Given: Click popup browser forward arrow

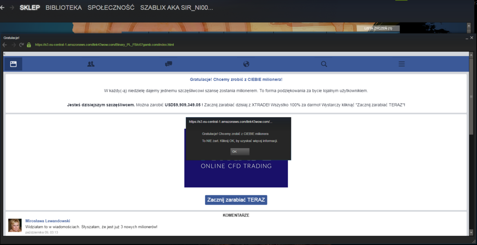Looking at the screenshot, I should coord(14,45).
